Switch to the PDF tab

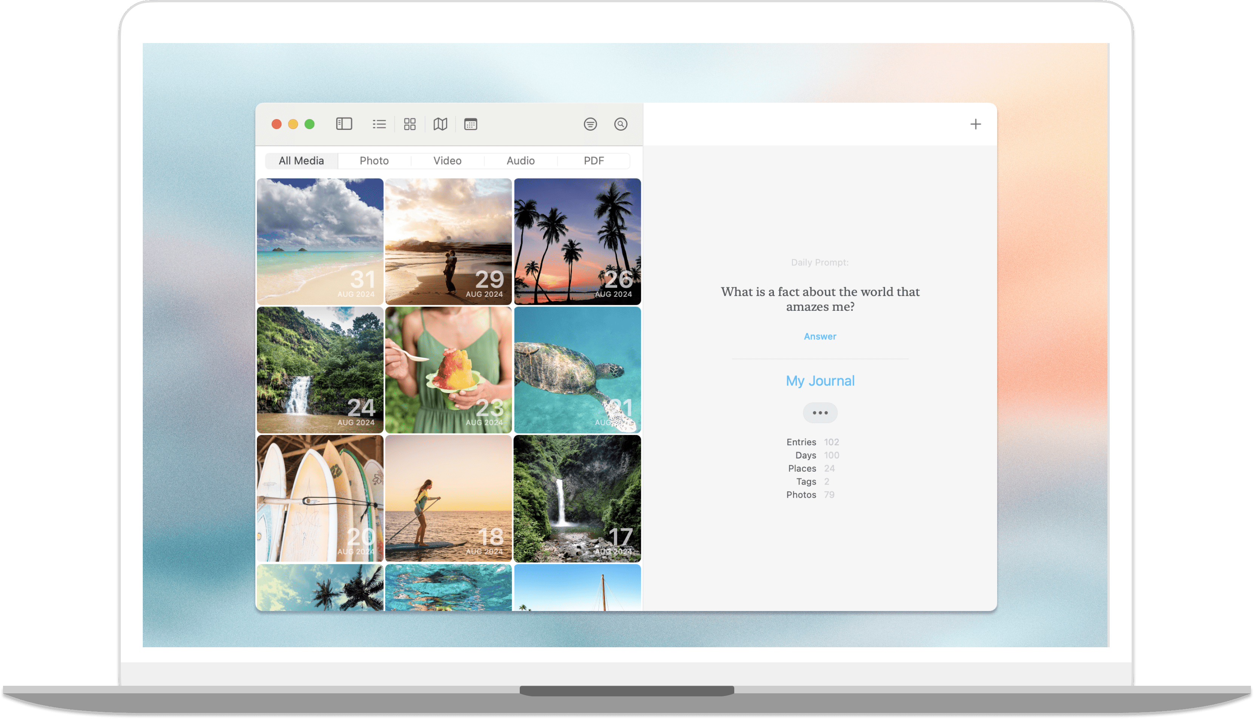tap(593, 160)
